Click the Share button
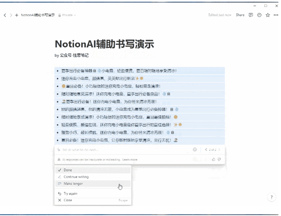This screenshot has height=216, width=281. tap(240, 15)
